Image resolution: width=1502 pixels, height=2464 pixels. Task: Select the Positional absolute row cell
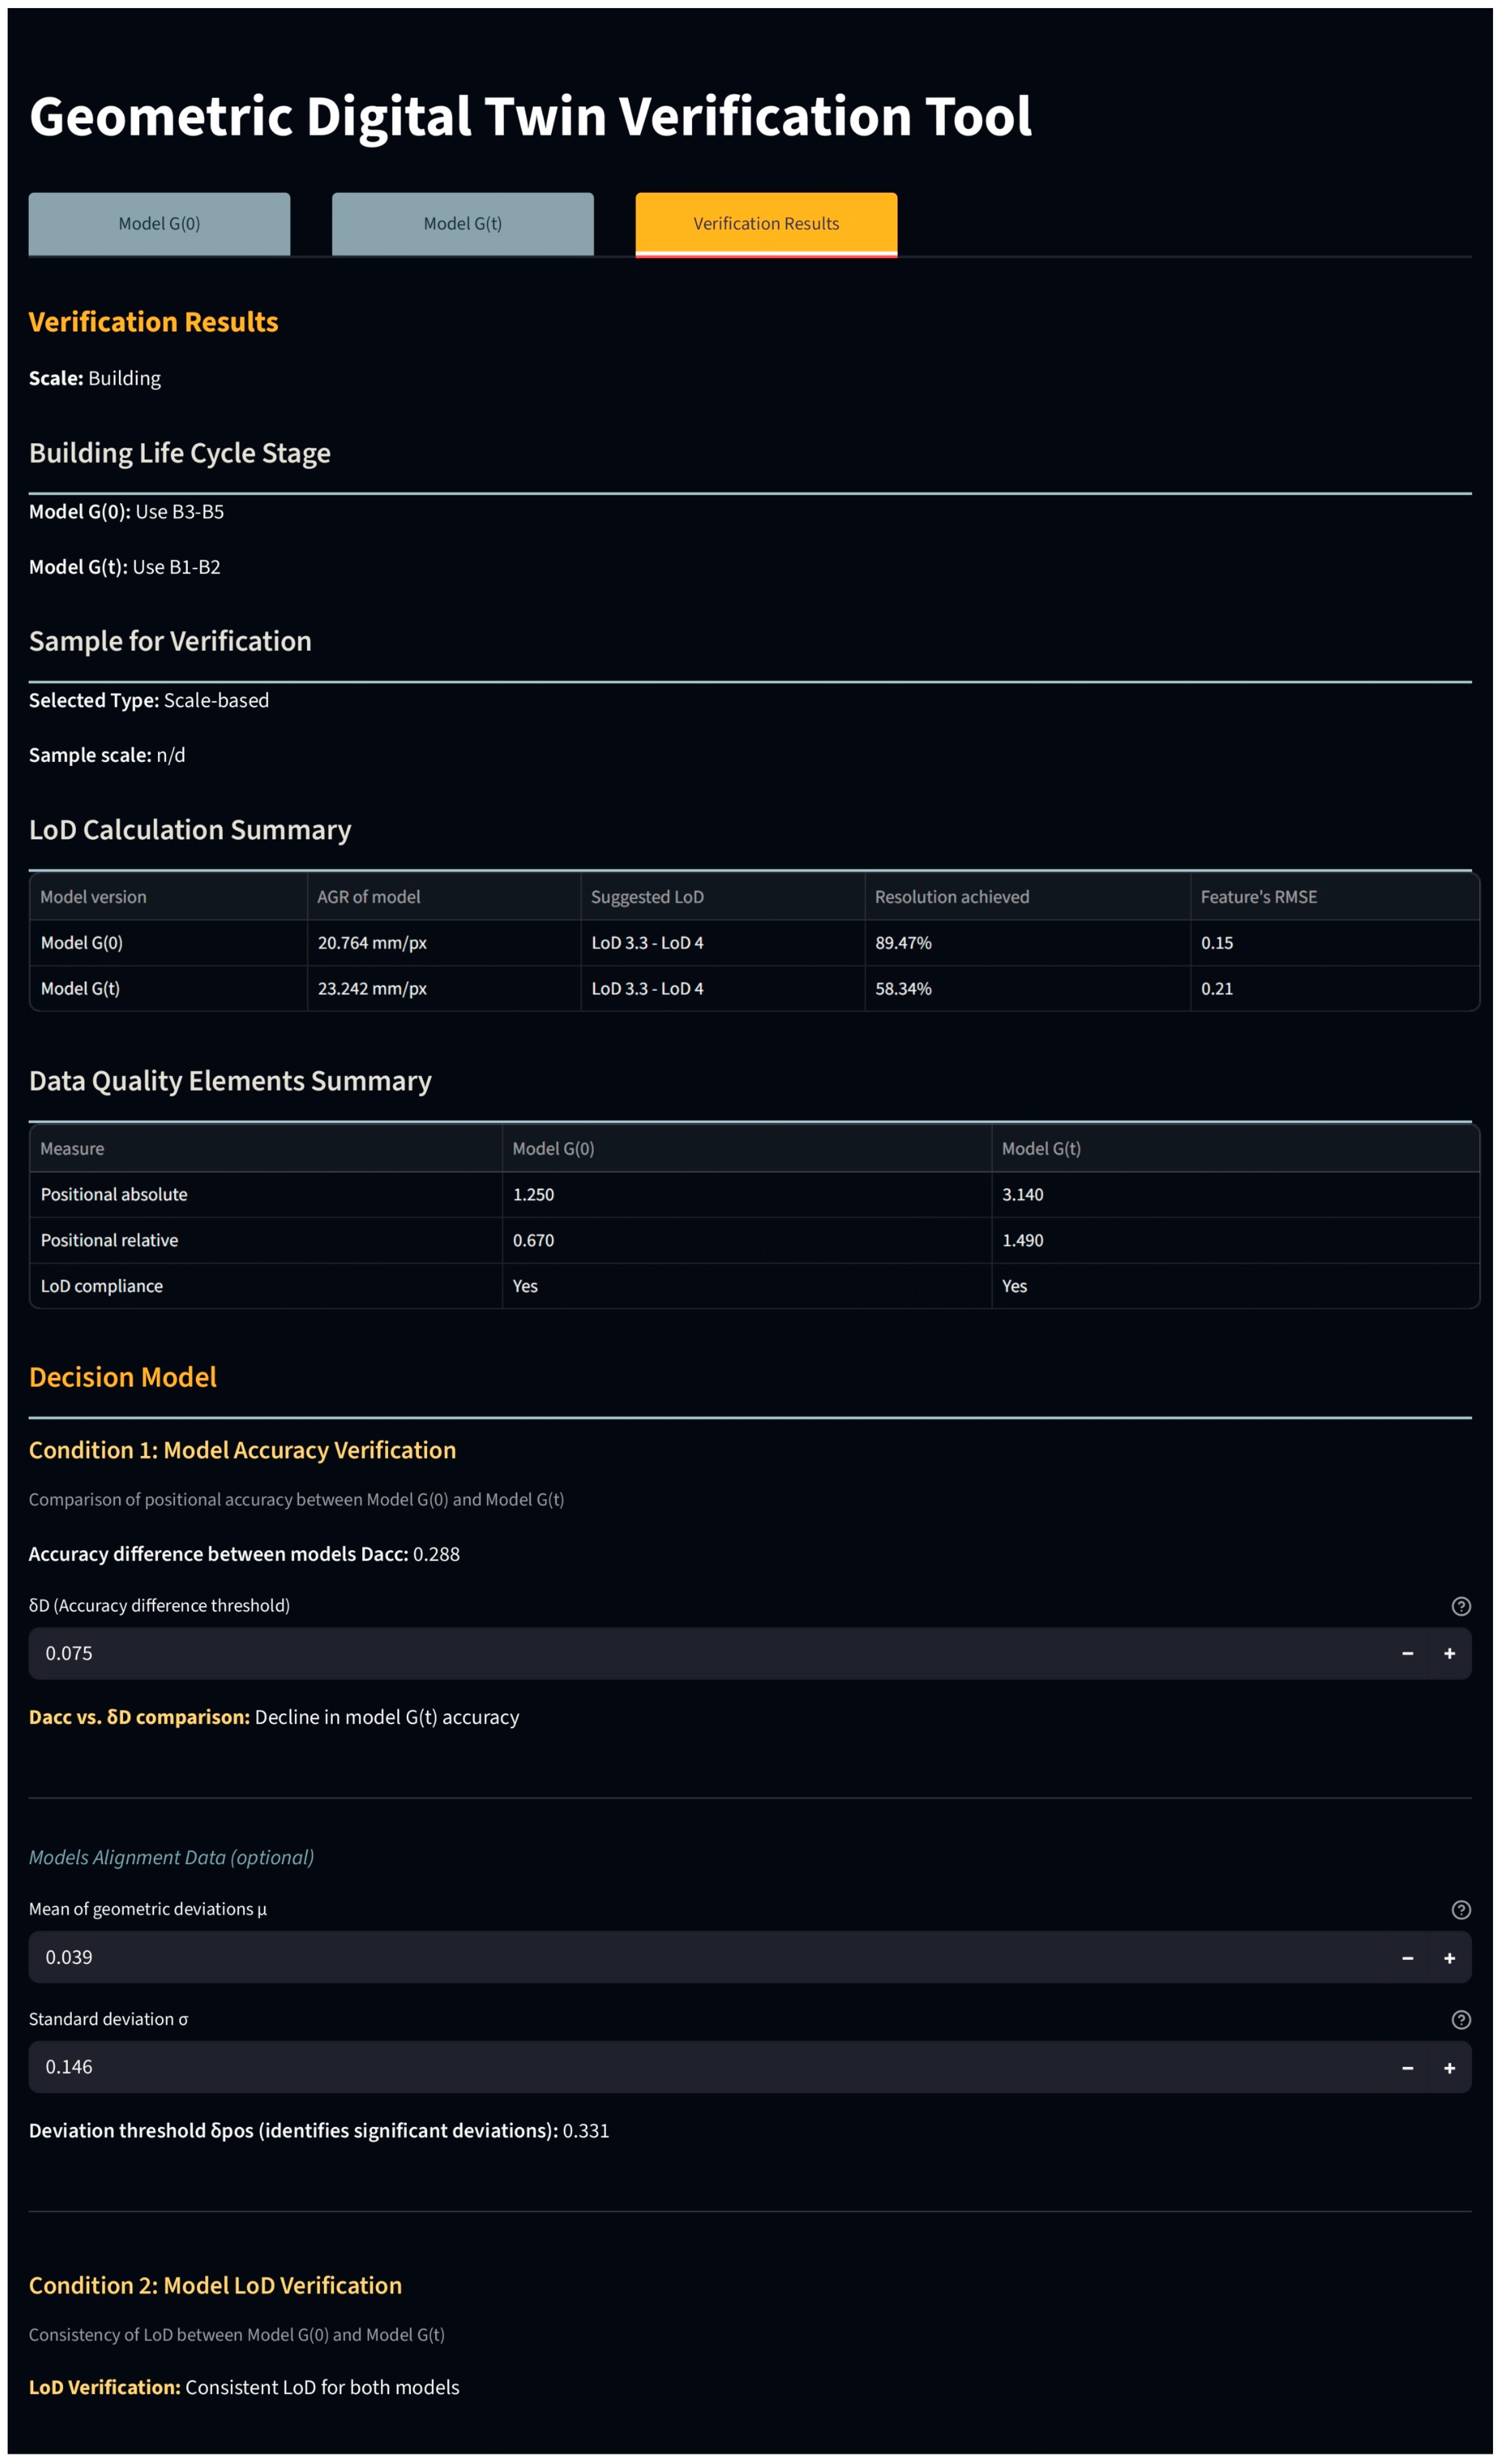tap(114, 1195)
